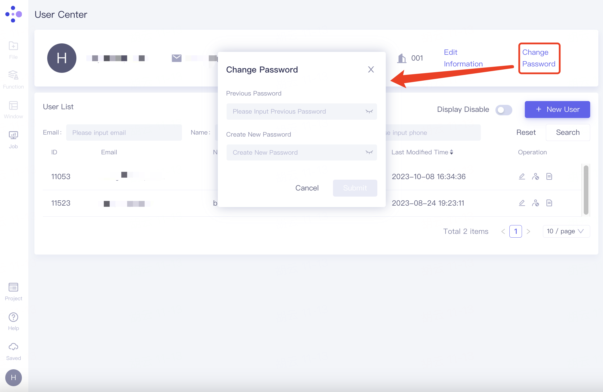Image resolution: width=603 pixels, height=392 pixels.
Task: Show Previous Password field text
Action: pos(369,112)
